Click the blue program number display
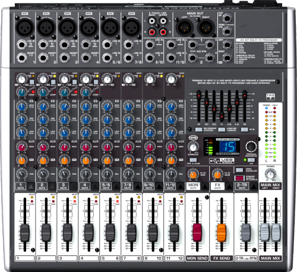Viewport: 297px width, 272px height. [228, 147]
